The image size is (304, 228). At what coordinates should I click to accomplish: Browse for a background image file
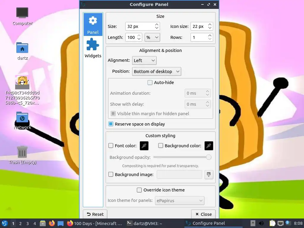pos(209,175)
